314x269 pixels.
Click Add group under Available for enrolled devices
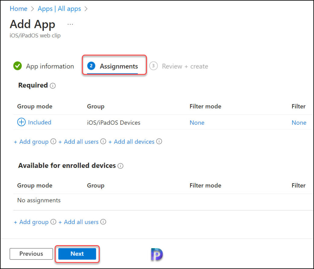[31, 222]
